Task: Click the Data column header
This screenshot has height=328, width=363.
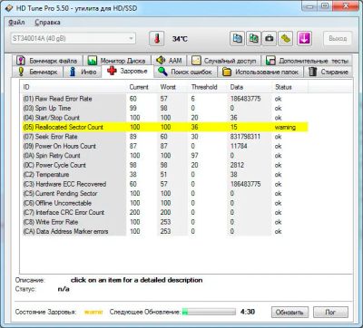Action: tap(249, 87)
